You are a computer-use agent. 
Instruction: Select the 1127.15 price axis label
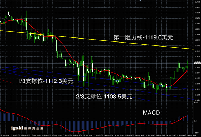tap(197, 2)
